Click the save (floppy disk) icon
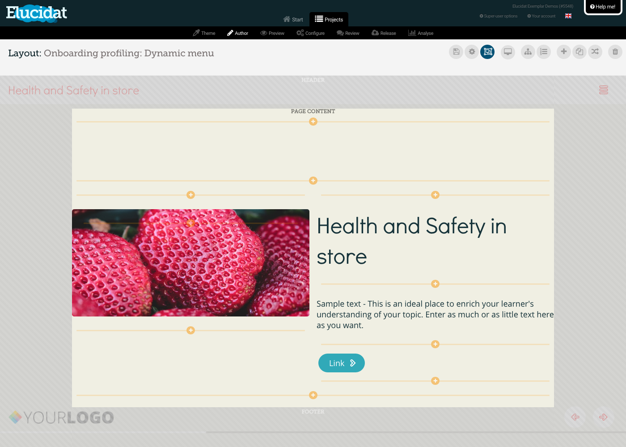 [456, 52]
